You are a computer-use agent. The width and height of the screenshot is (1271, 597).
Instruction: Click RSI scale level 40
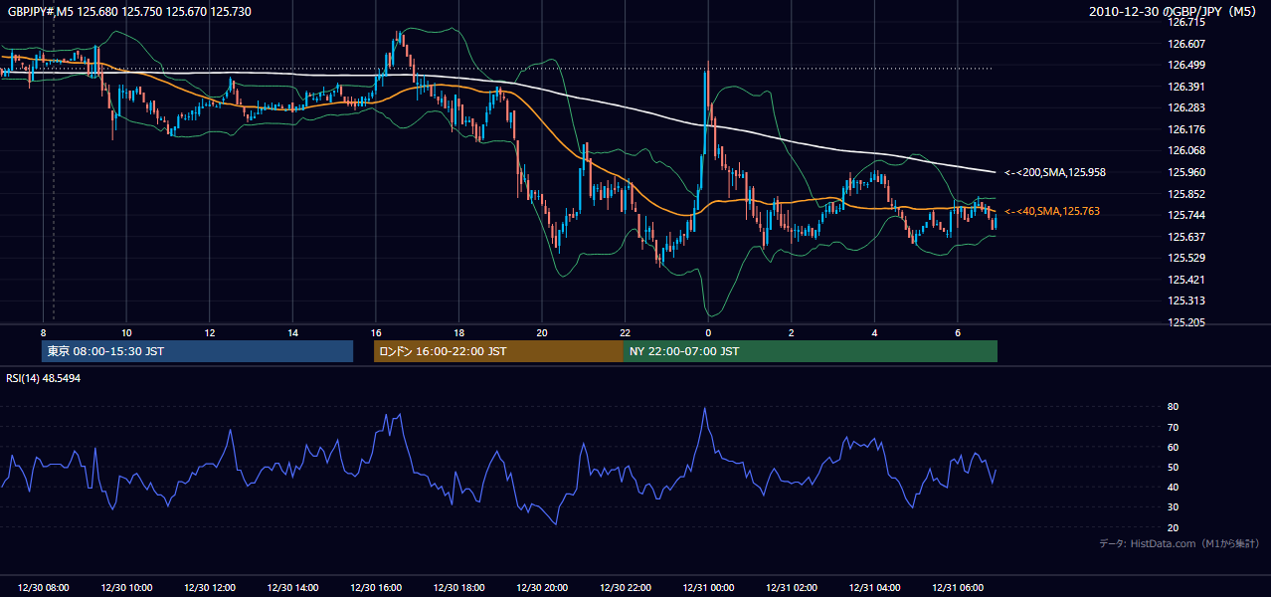tap(1173, 487)
